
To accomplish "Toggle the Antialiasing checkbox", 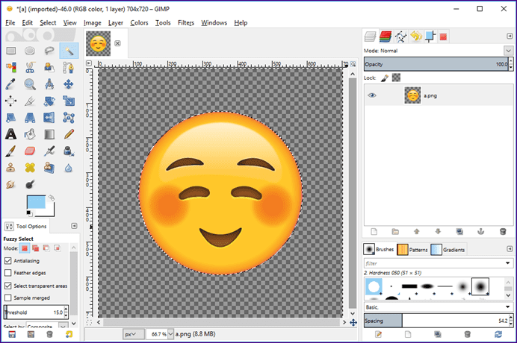I will [8, 261].
